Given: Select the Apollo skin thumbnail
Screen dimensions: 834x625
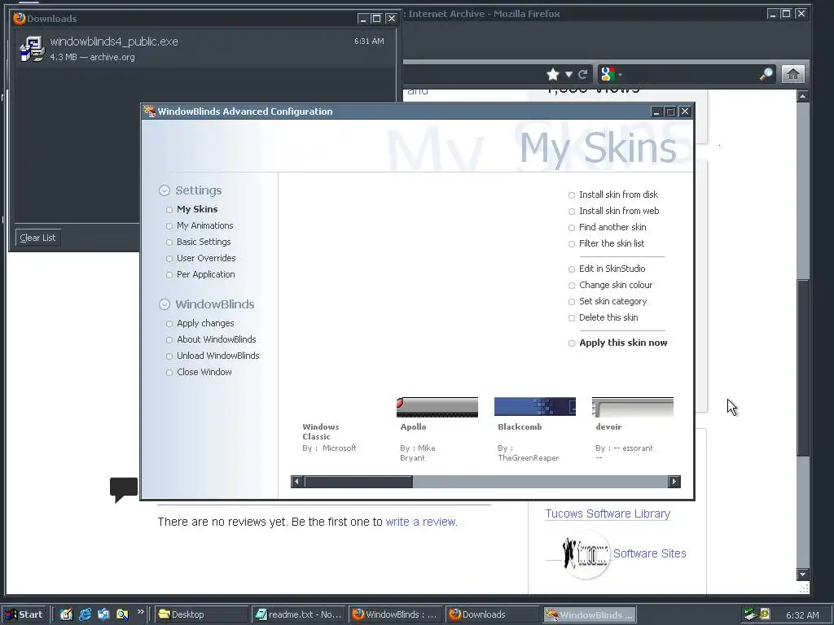Looking at the screenshot, I should [437, 407].
